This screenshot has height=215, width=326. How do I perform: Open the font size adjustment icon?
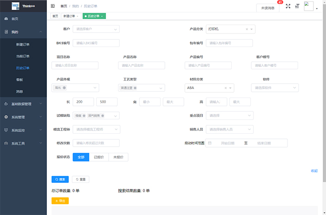tap(297, 6)
